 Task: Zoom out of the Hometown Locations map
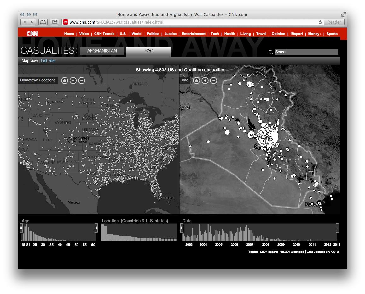pos(81,80)
